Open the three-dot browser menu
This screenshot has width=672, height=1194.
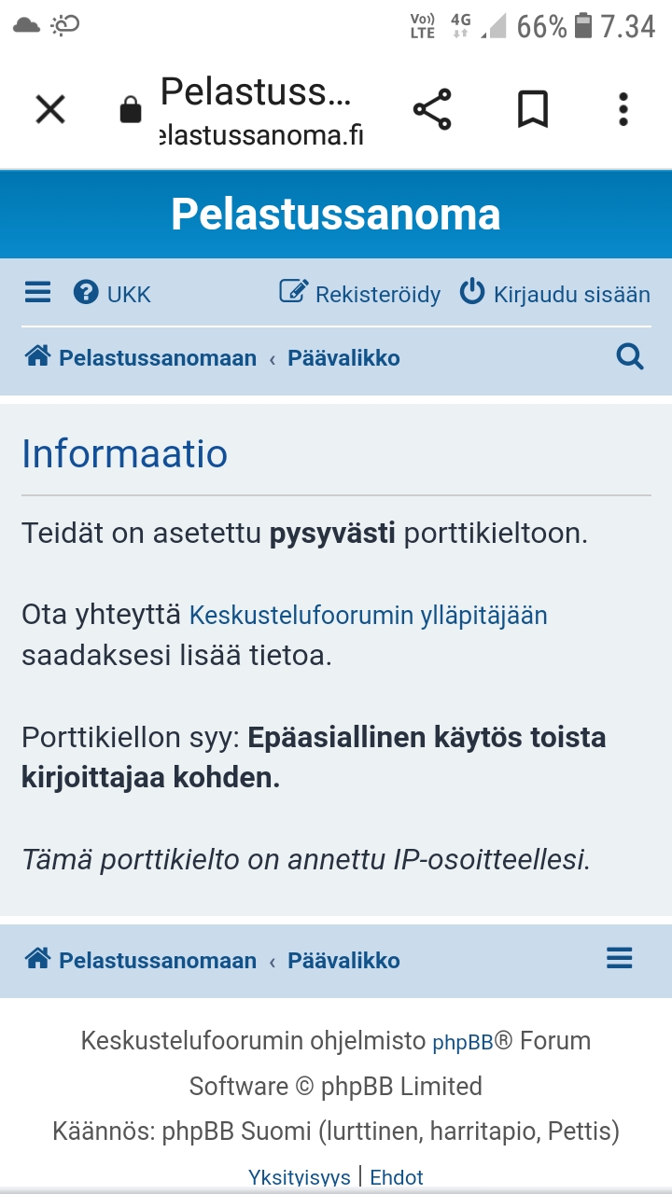(623, 110)
